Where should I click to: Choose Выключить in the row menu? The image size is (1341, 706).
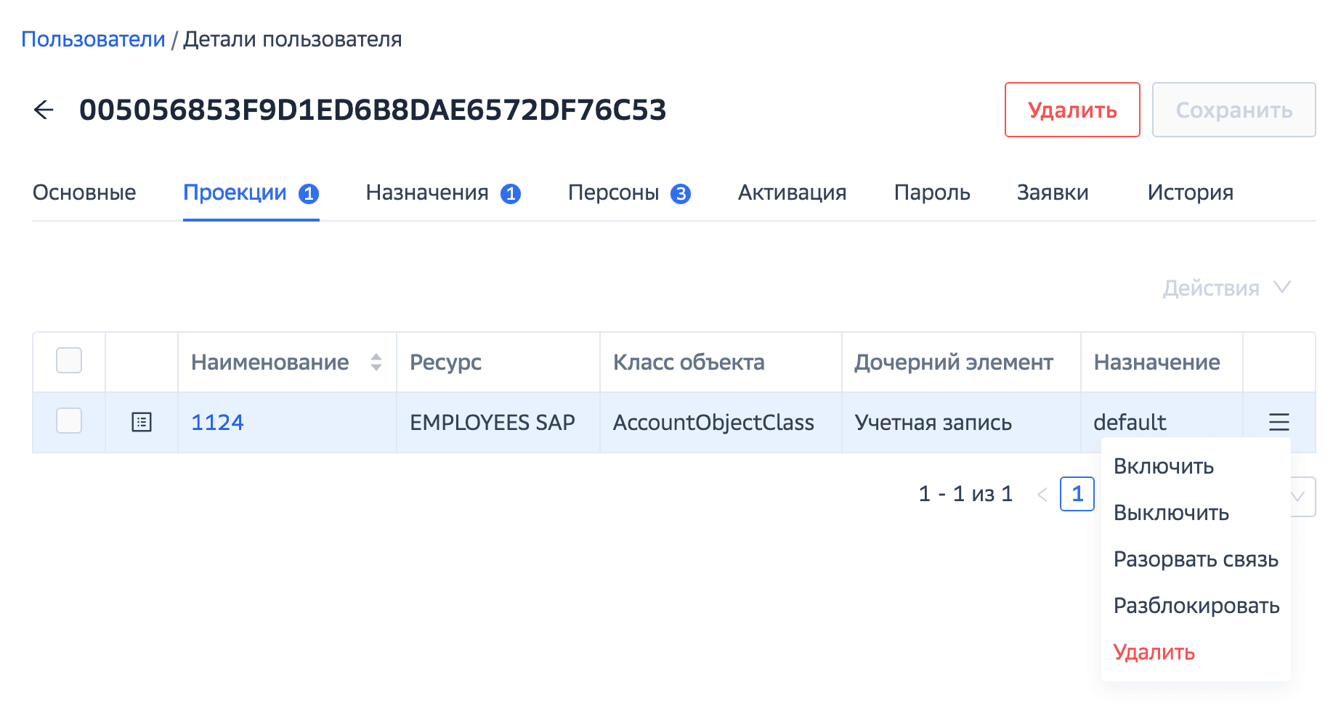point(1171,513)
